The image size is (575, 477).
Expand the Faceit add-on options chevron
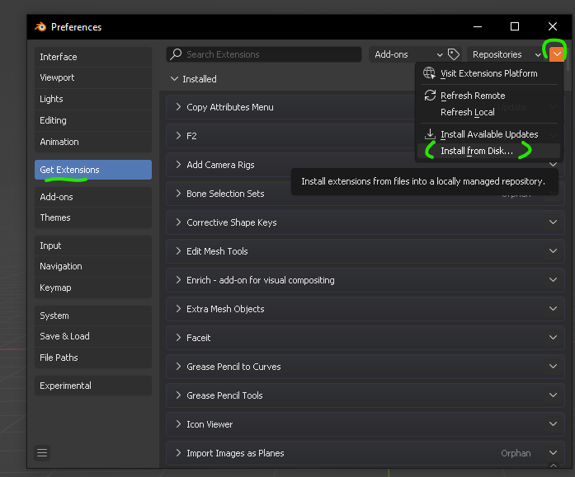pos(553,338)
